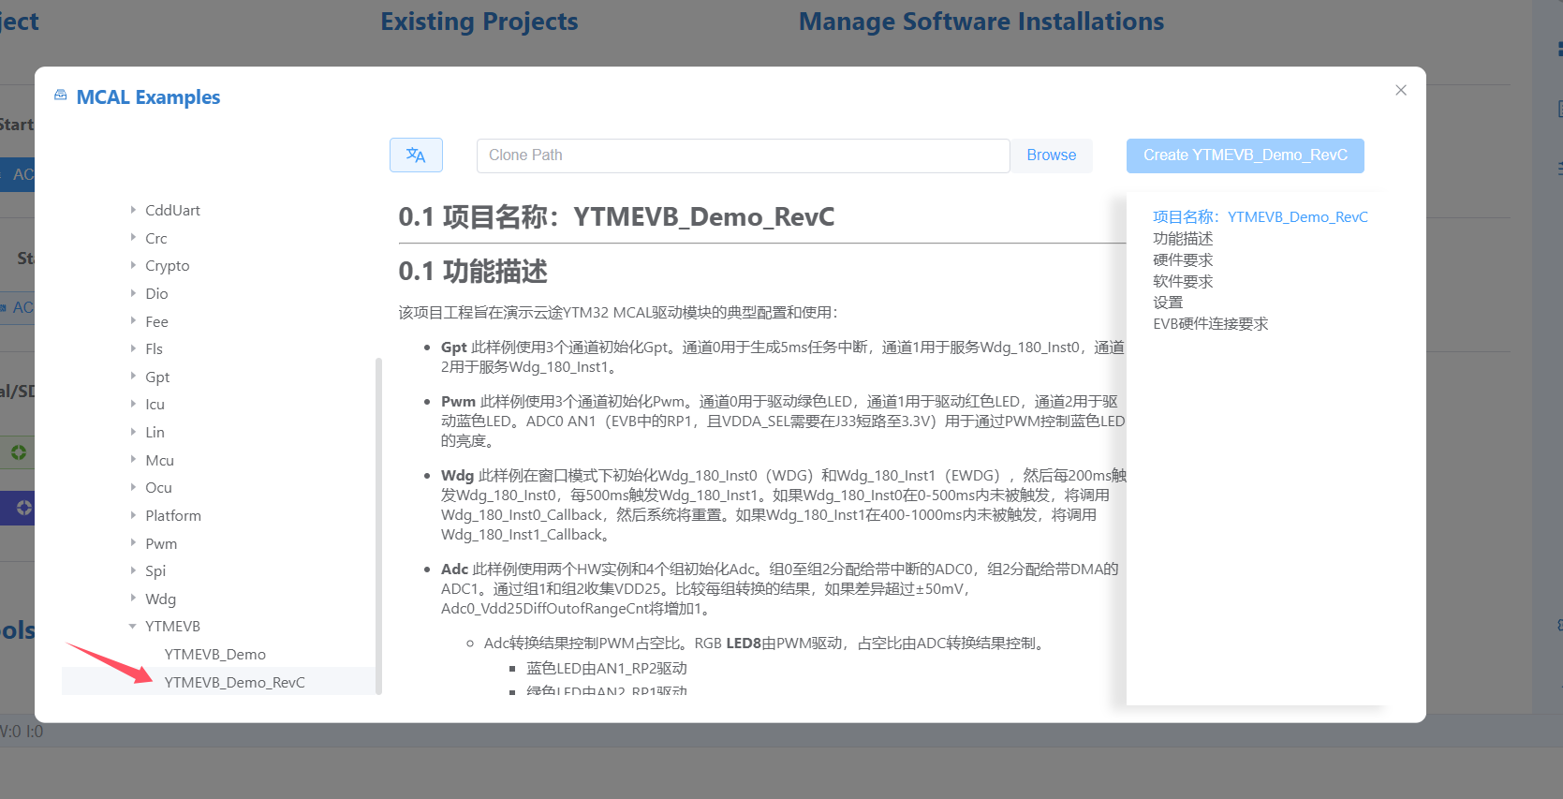Click the Browse button
The width and height of the screenshot is (1563, 799).
pyautogui.click(x=1051, y=155)
